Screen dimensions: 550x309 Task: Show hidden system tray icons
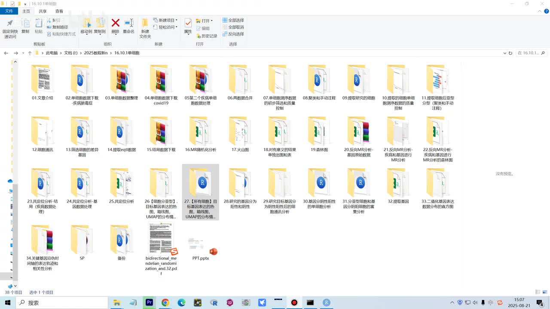point(452,303)
